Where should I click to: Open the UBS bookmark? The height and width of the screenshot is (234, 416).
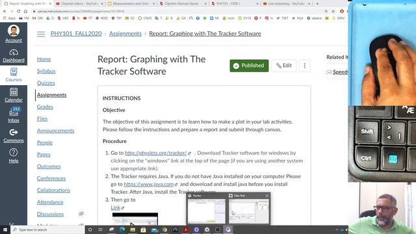click(x=63, y=18)
